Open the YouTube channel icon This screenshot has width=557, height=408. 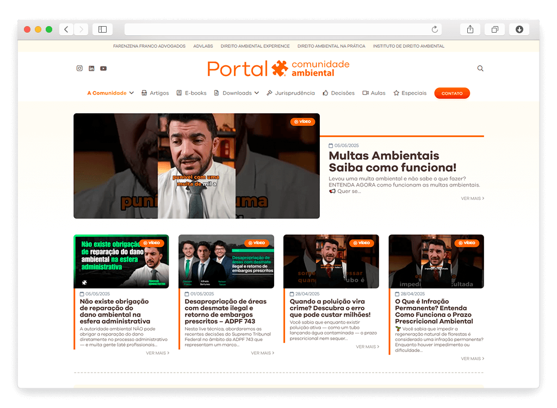point(103,69)
